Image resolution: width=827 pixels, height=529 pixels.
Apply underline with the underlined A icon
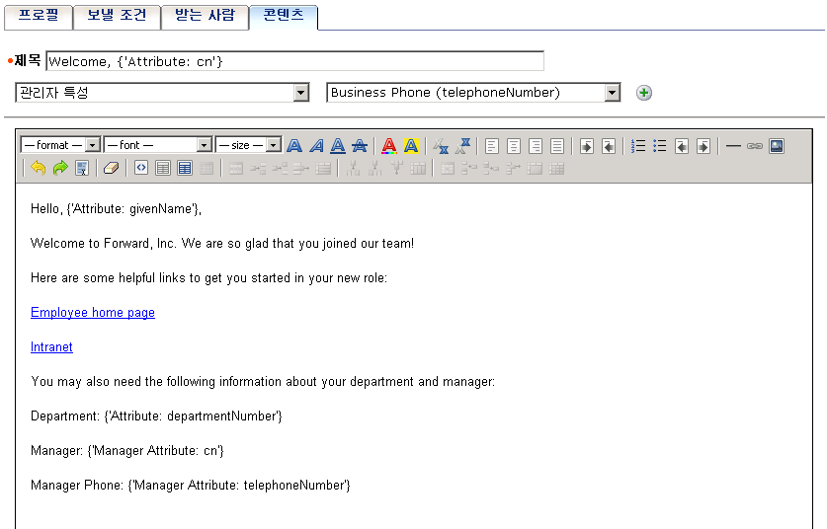click(x=338, y=145)
